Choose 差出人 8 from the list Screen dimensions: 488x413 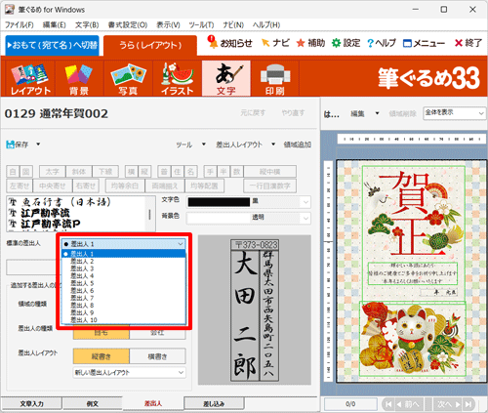pyautogui.click(x=124, y=306)
